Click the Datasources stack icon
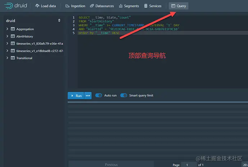 point(92,6)
